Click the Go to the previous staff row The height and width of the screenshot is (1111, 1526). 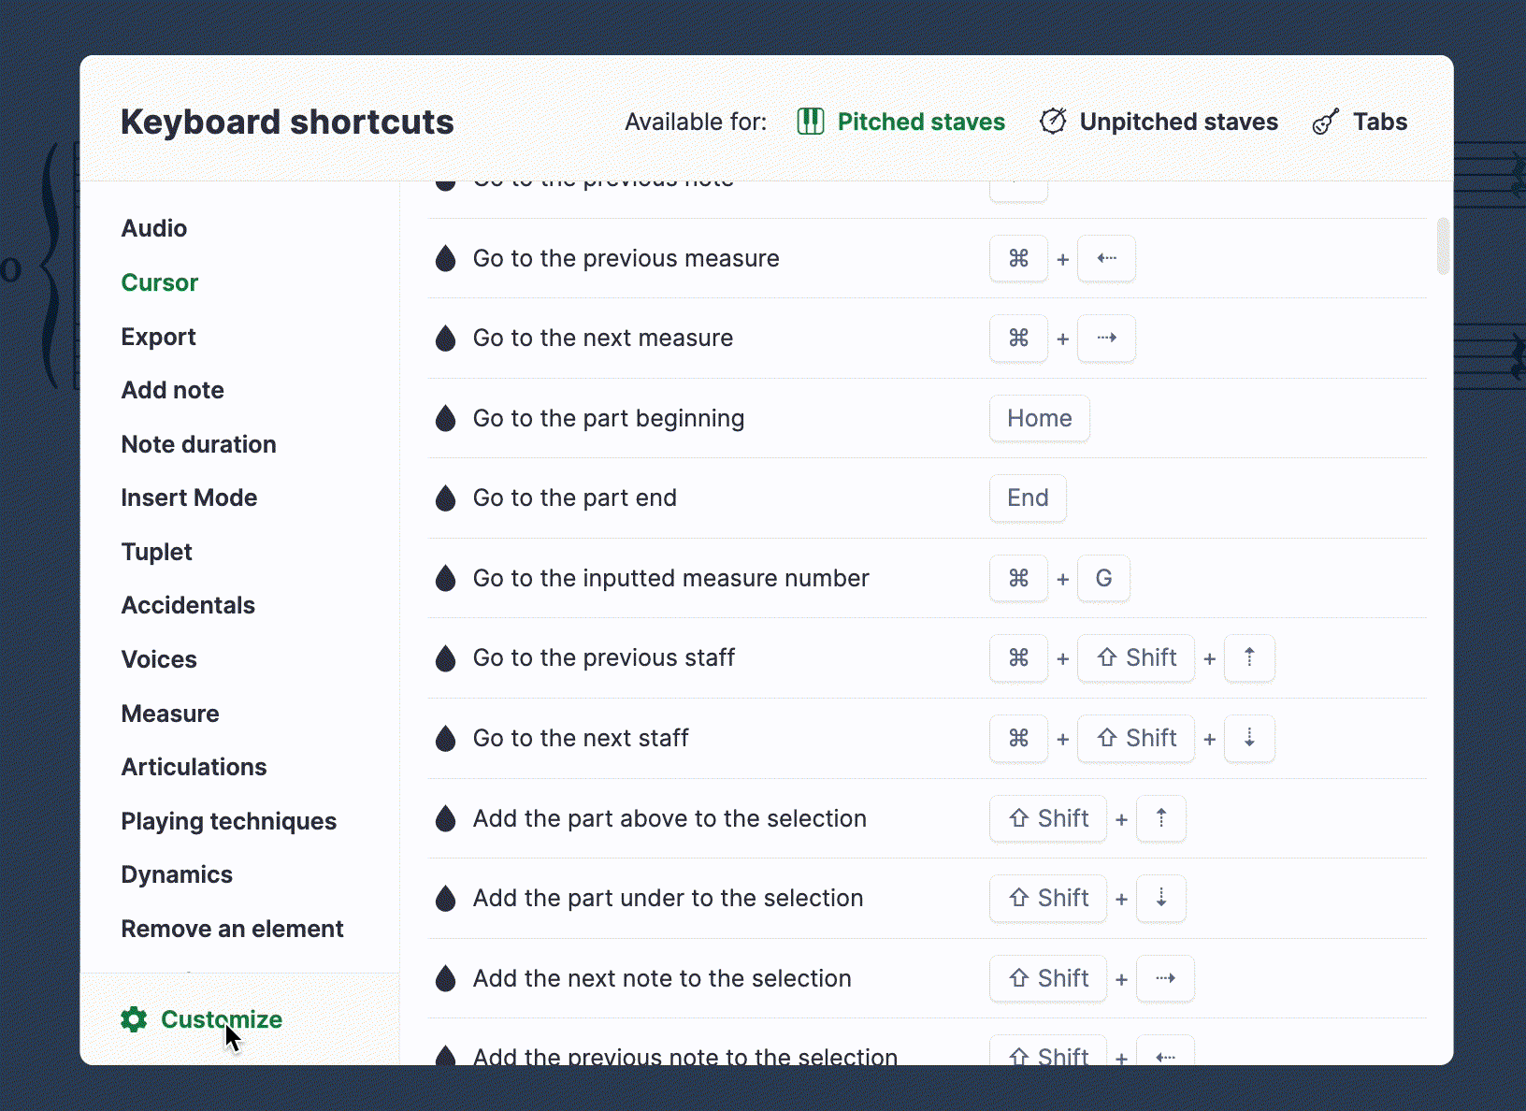point(928,658)
